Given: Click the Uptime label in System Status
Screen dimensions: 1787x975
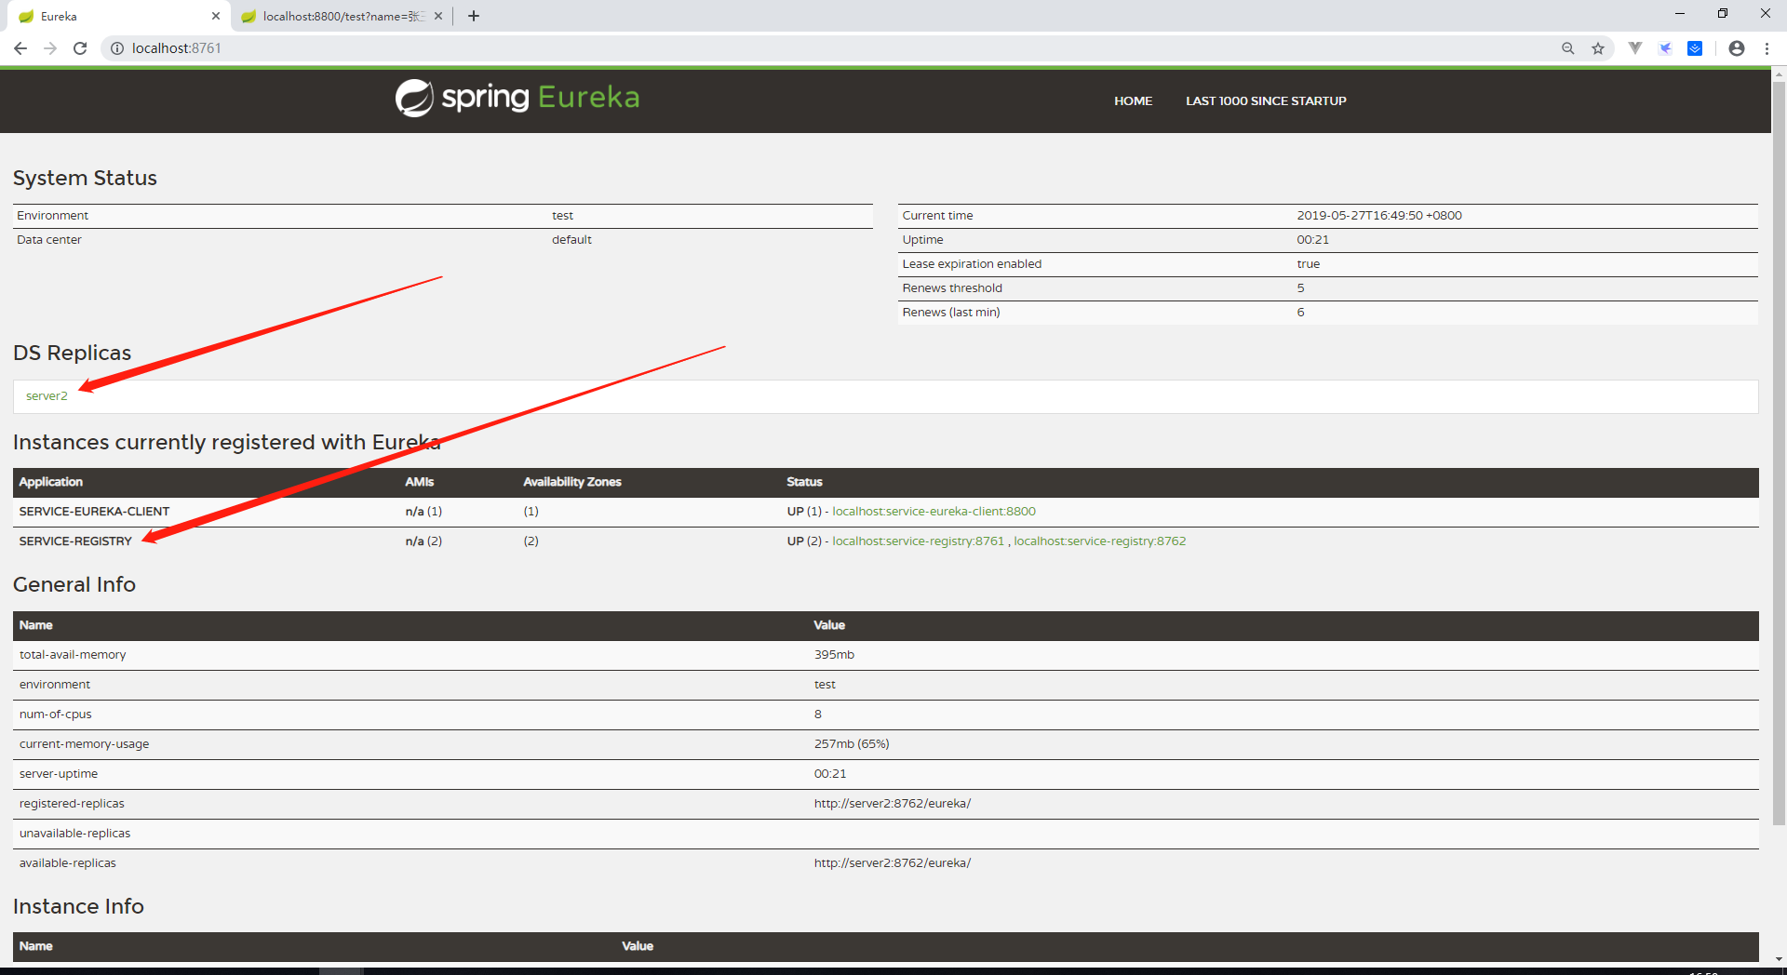Looking at the screenshot, I should pos(922,240).
